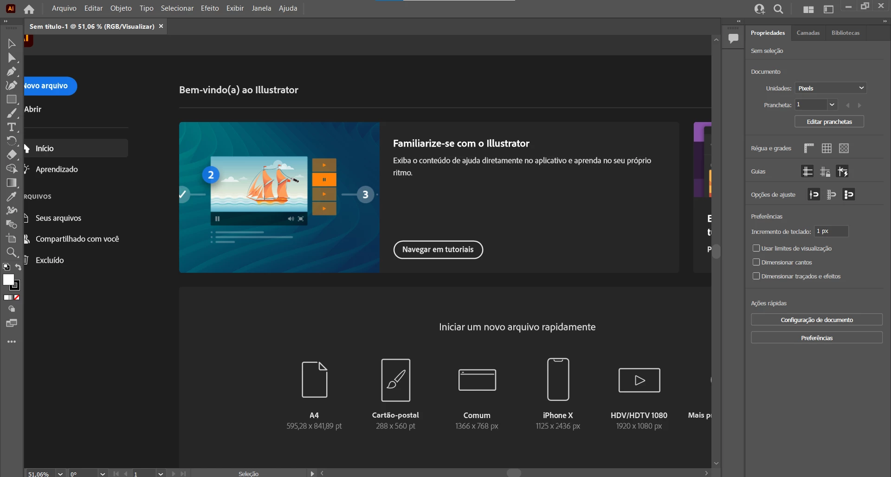The image size is (891, 477).
Task: Select the Gradient tool
Action: point(12,183)
